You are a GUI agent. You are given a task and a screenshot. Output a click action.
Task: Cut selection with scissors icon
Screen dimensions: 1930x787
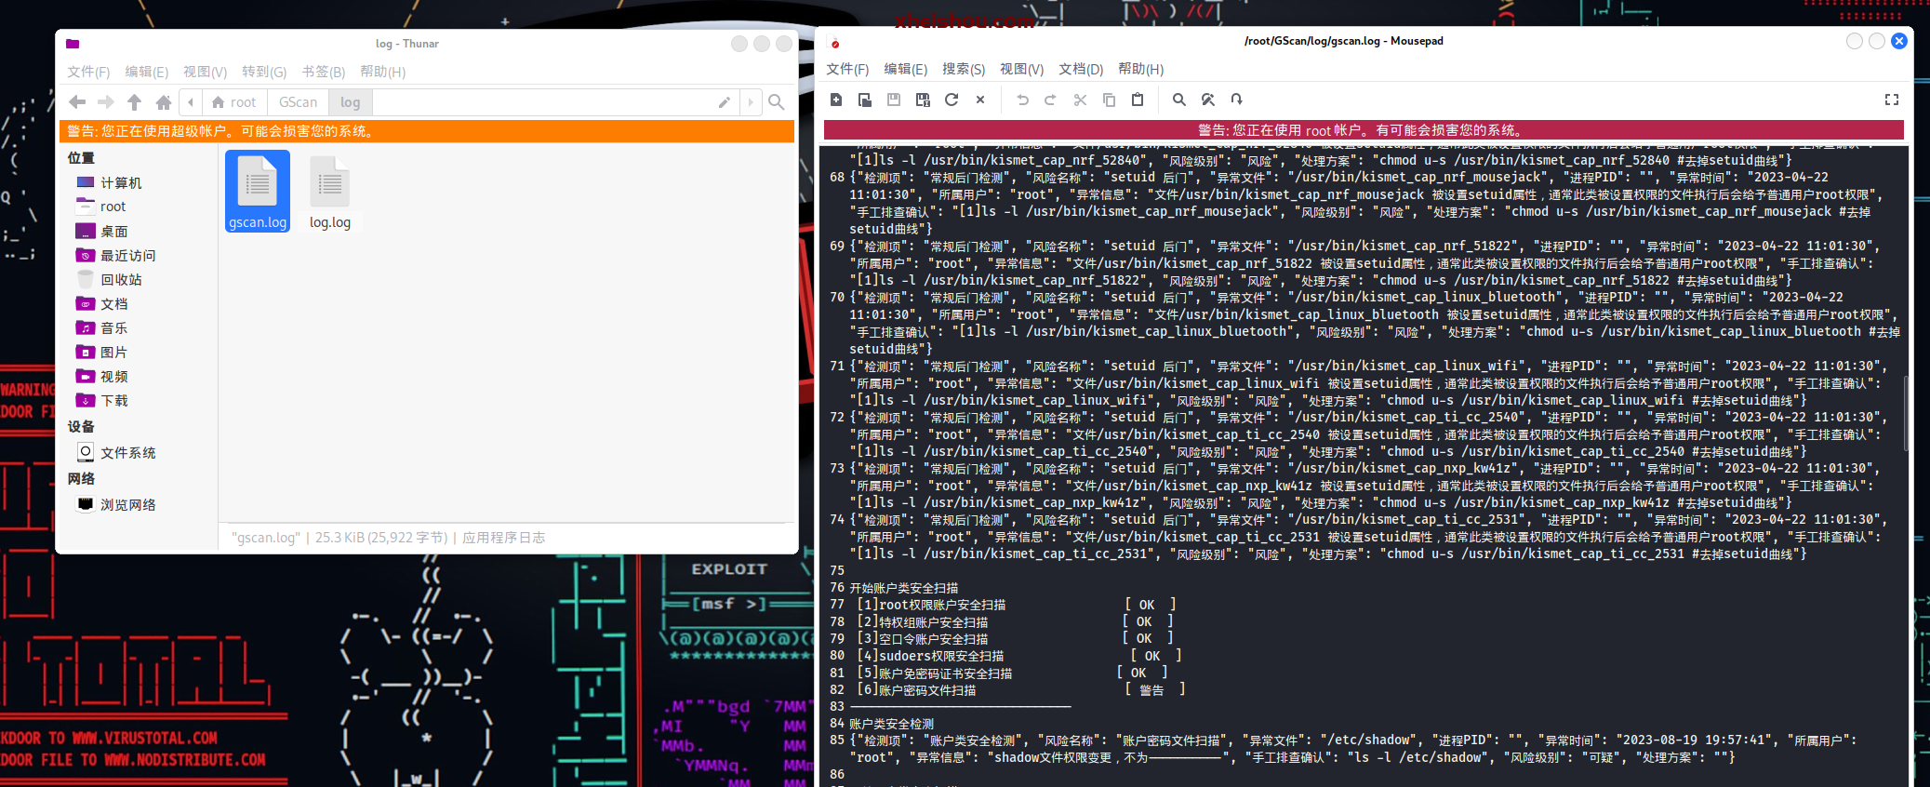pyautogui.click(x=1080, y=100)
